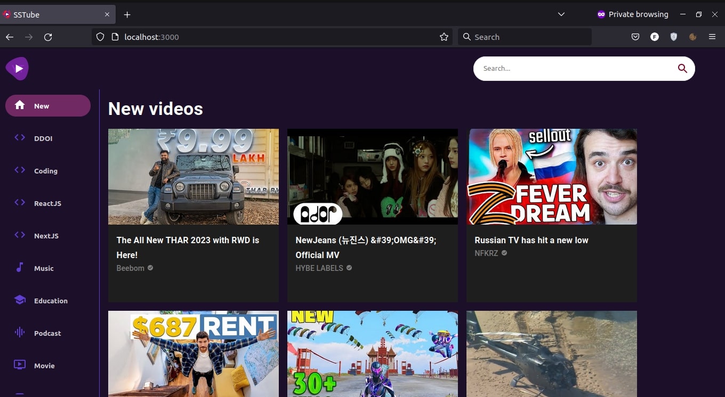Open the Beebom channel link
Viewport: 725px width, 397px height.
(131, 268)
